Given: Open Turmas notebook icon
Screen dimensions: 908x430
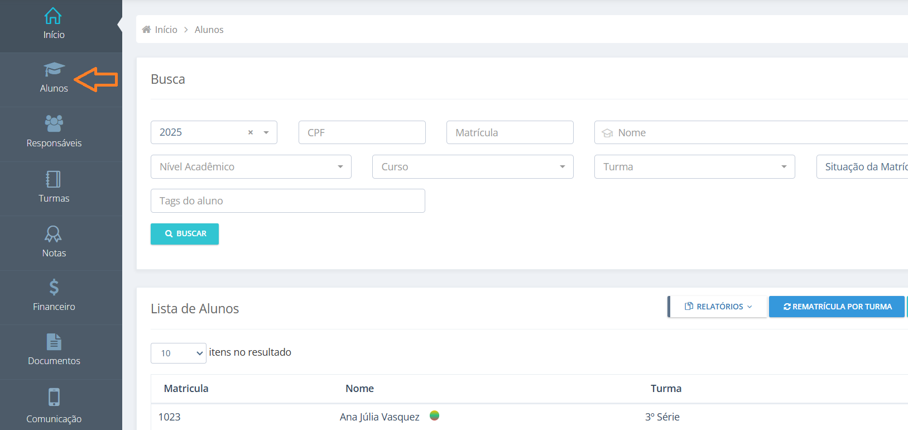Looking at the screenshot, I should [x=53, y=179].
